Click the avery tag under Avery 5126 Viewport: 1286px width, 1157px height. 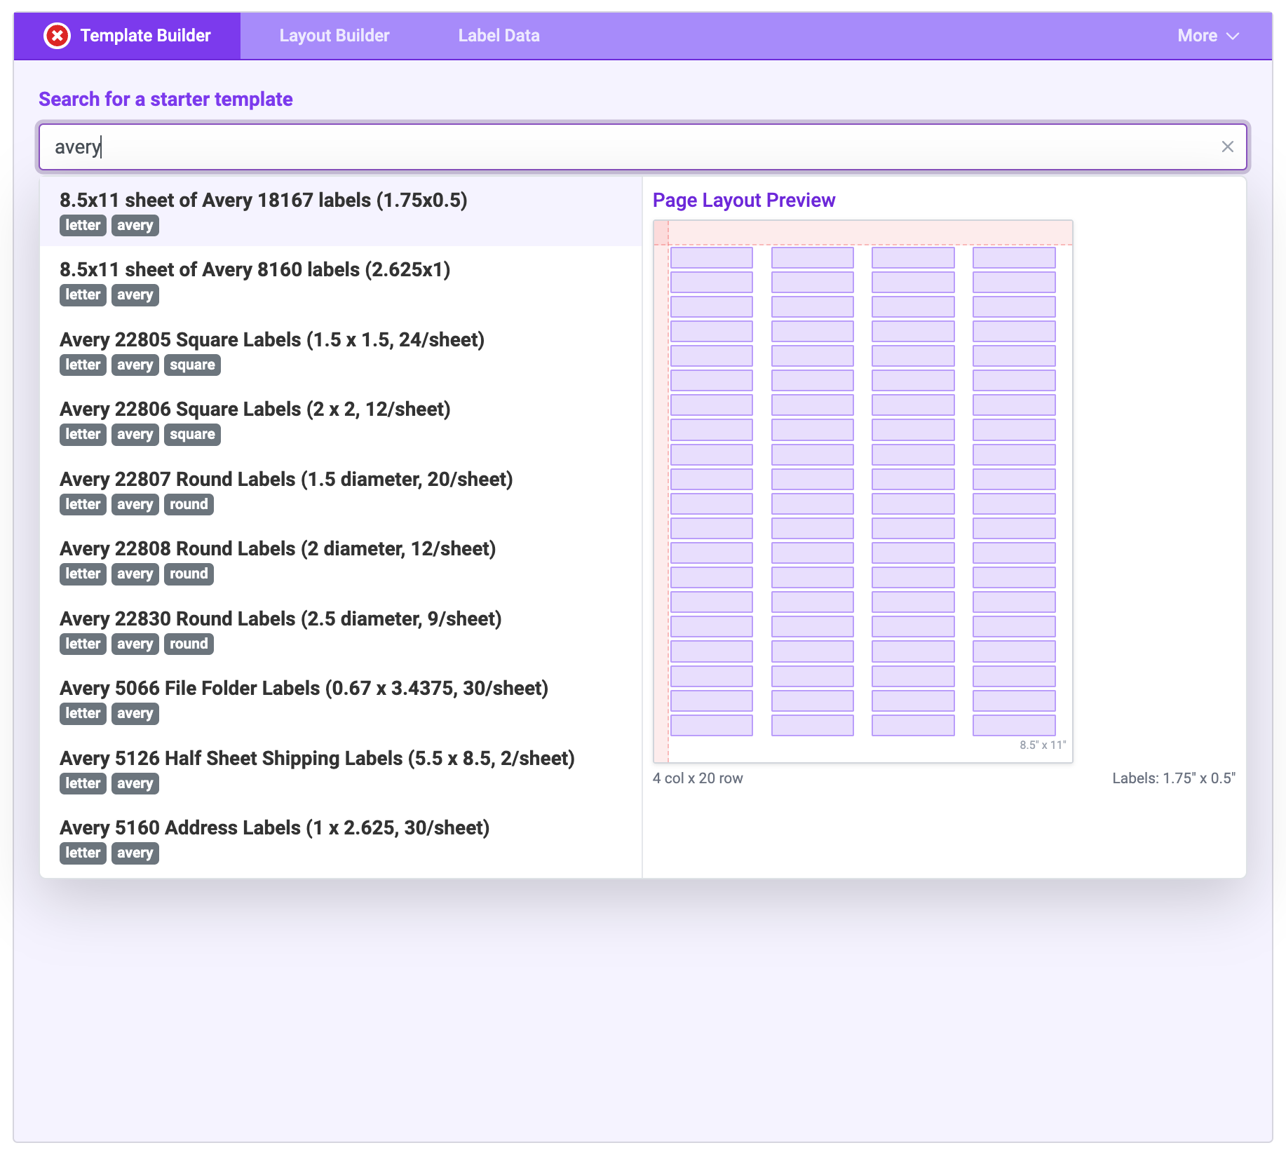click(x=135, y=783)
